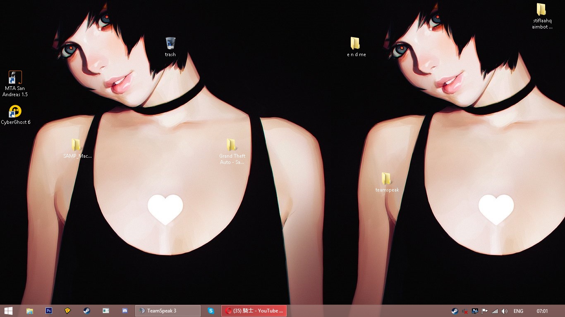Click the window-shaped app icon beside Discord
Screen dimensions: 565x317
[x=106, y=311]
